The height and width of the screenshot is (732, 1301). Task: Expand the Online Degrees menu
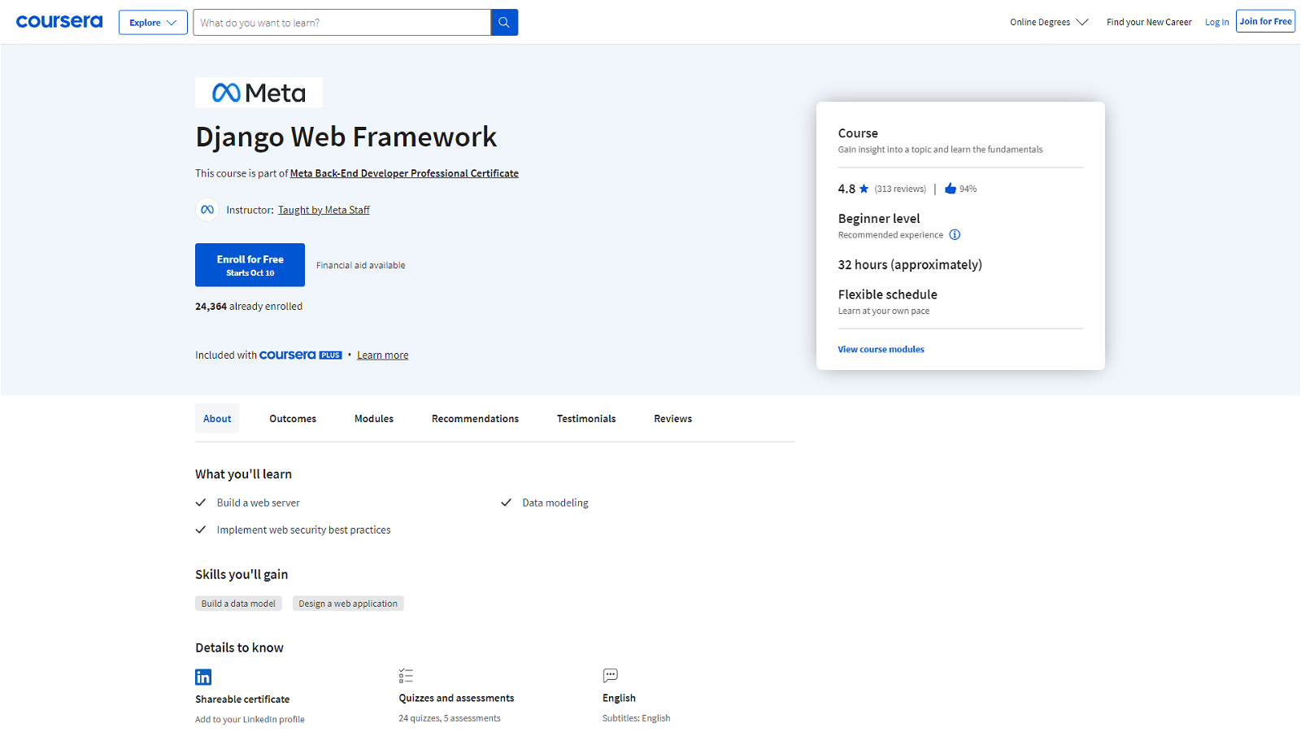pos(1049,22)
